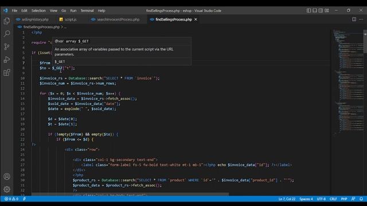Click the horizontal scrollbar of the editor

click(x=130, y=194)
